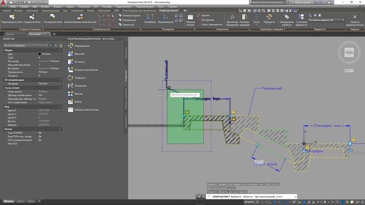Collapse the Plot style (Стиль печати) section
Image resolution: width=365 pixels, height=205 pixels.
[60, 88]
